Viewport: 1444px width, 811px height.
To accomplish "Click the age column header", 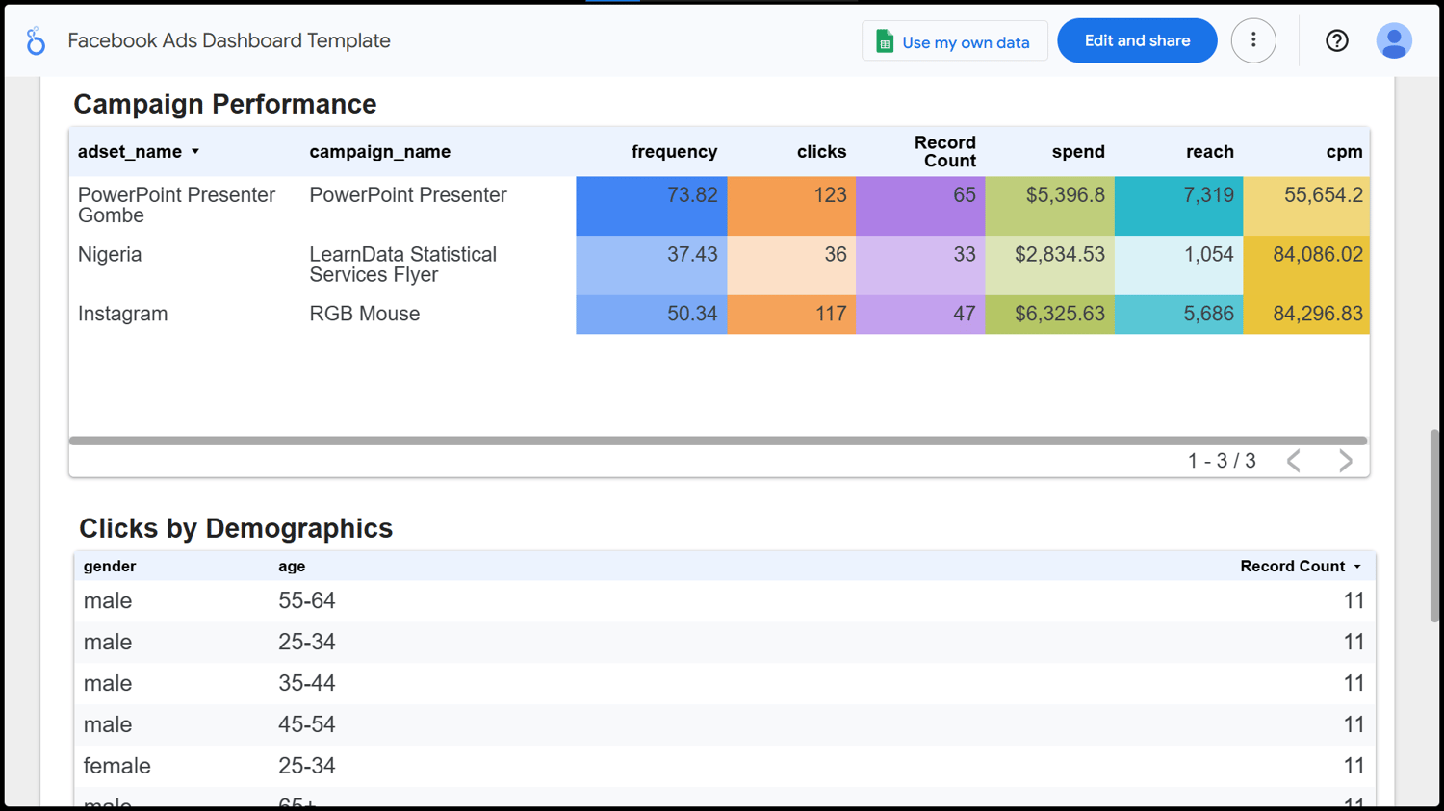I will pos(292,567).
